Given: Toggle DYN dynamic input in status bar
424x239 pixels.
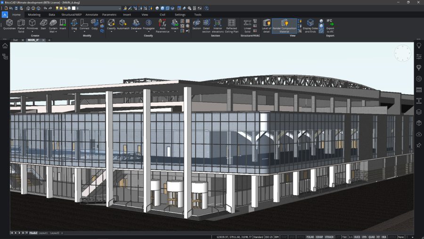Looking at the screenshot, I should tap(364, 237).
